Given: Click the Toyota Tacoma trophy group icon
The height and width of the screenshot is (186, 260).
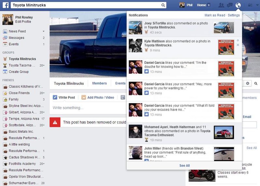Looking at the screenshot, I should pyautogui.click(x=5, y=65).
